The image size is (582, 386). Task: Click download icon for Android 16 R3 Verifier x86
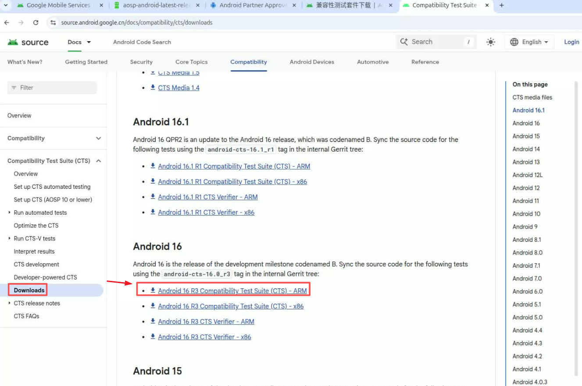point(153,336)
